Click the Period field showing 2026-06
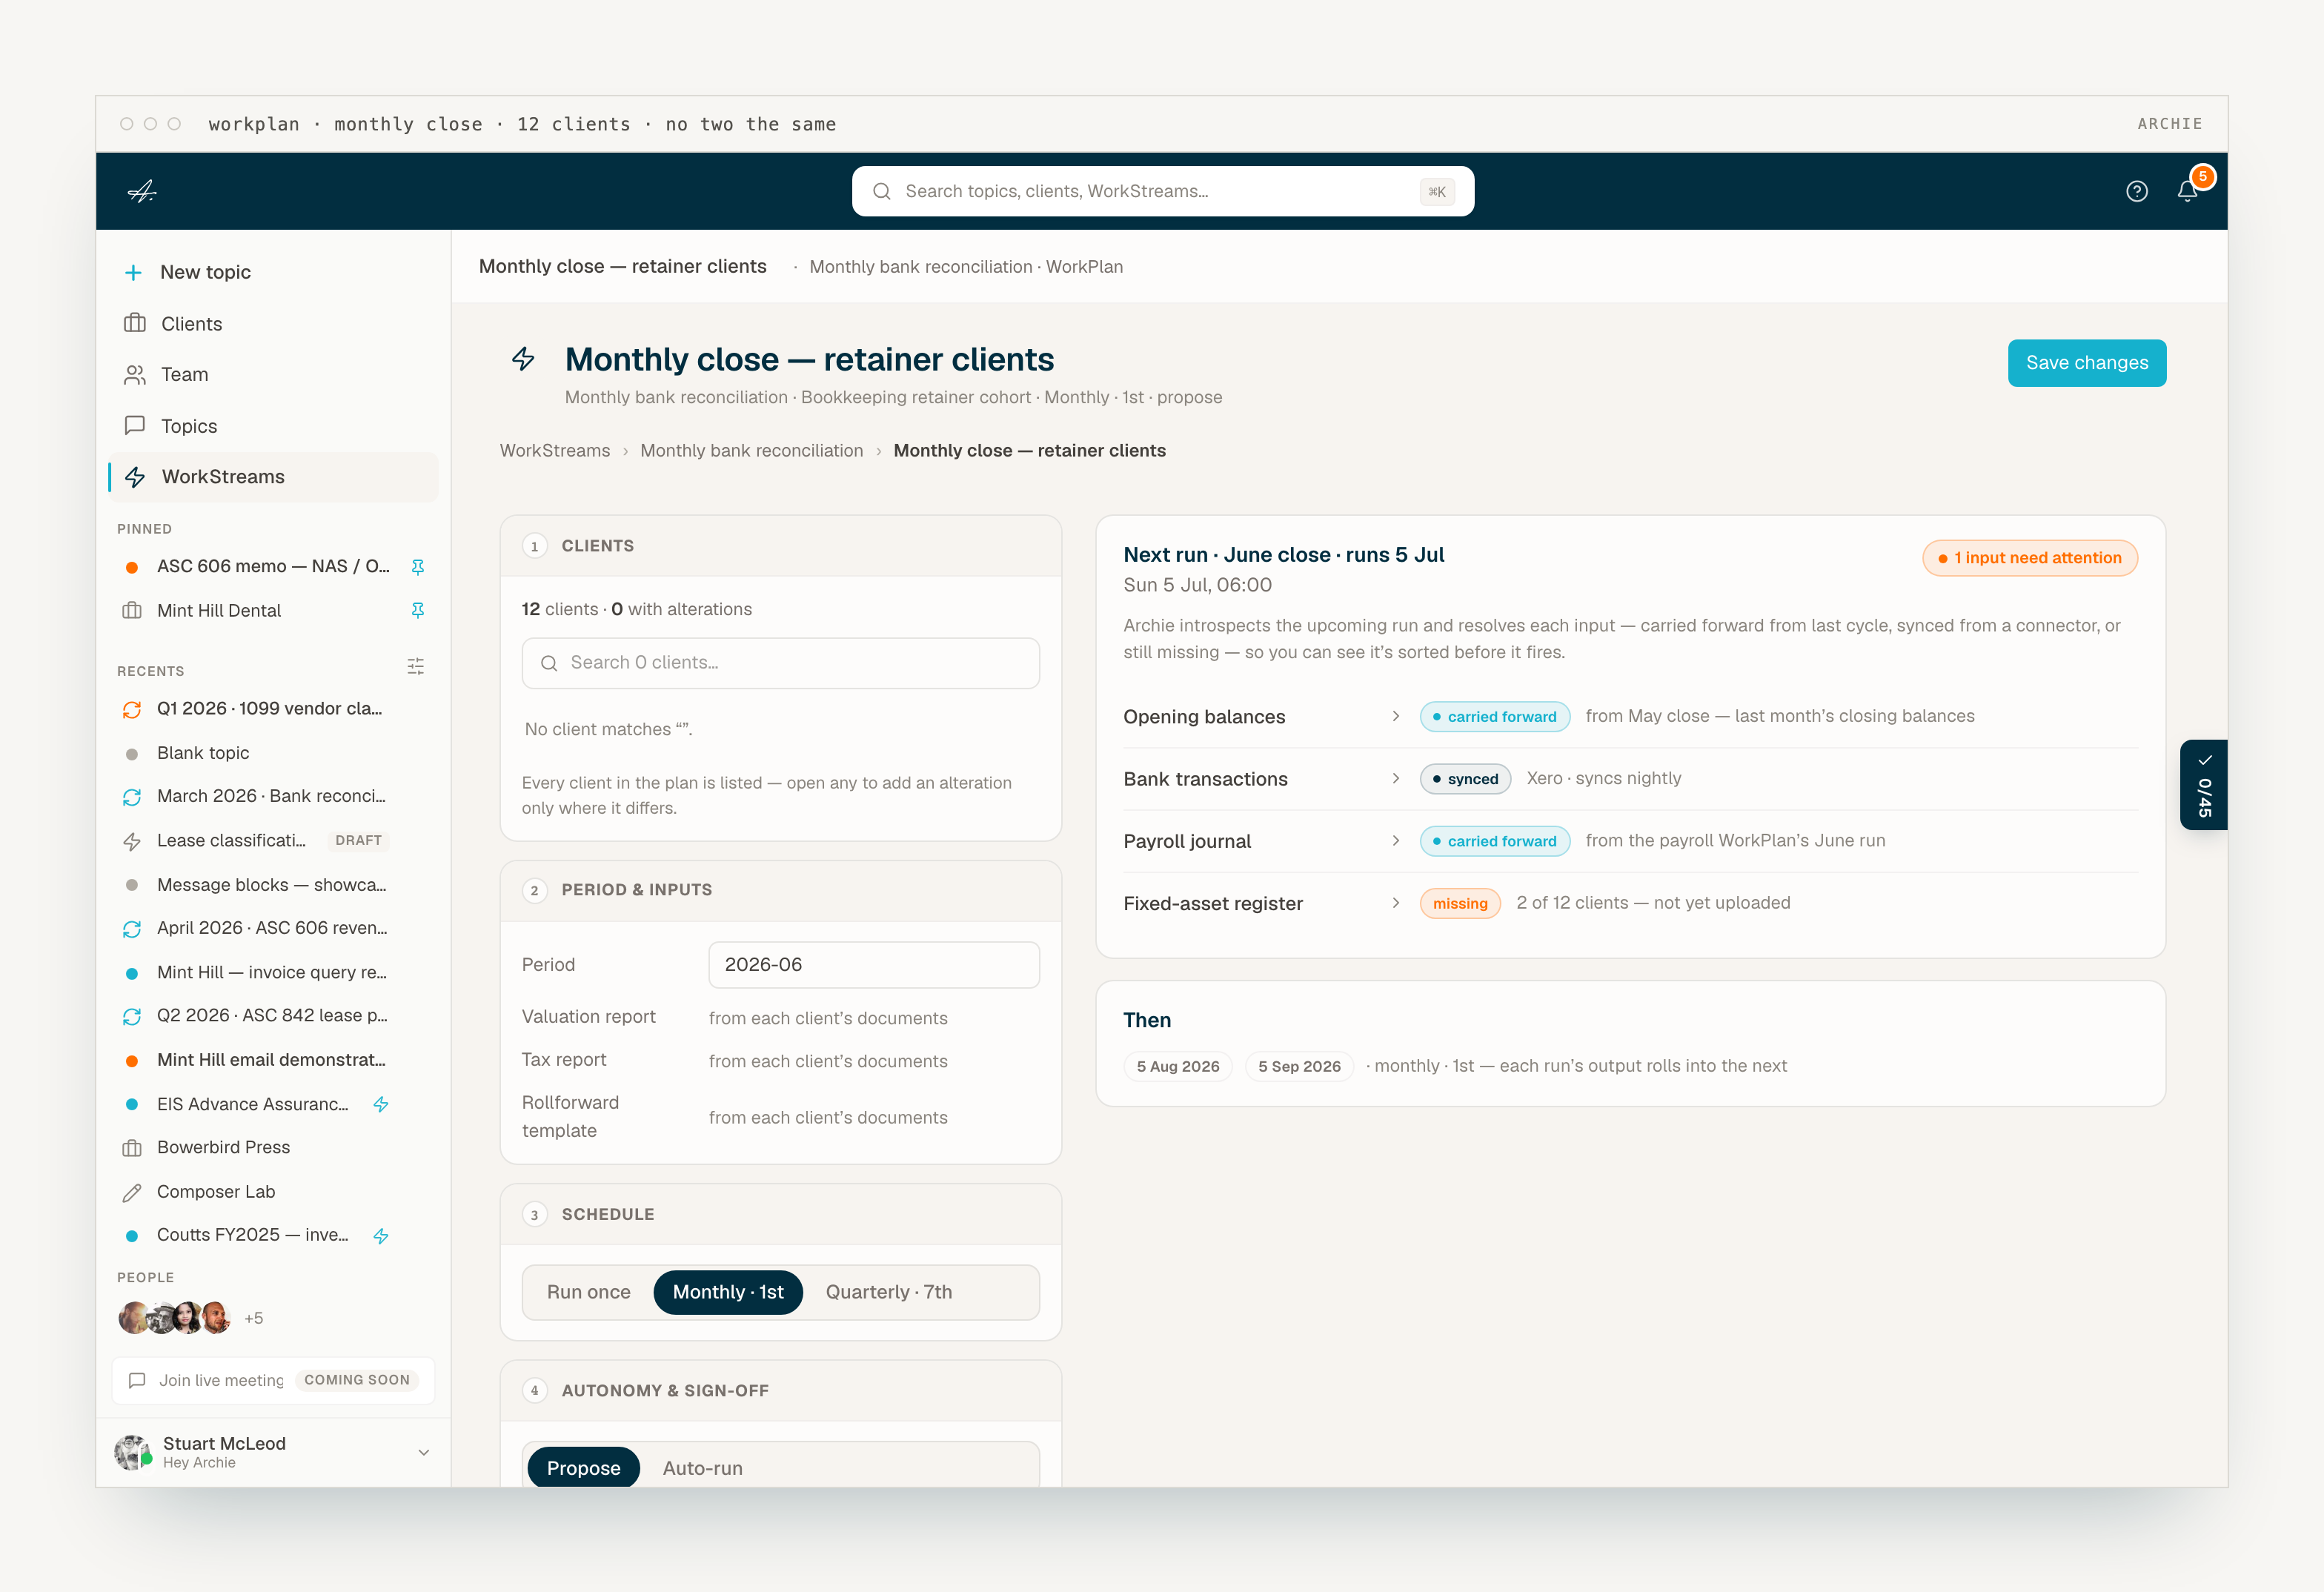The width and height of the screenshot is (2324, 1592). click(873, 965)
